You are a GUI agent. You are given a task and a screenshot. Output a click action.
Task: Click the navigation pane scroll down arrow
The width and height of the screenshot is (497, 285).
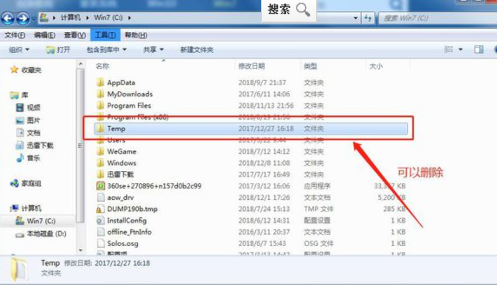click(x=80, y=250)
